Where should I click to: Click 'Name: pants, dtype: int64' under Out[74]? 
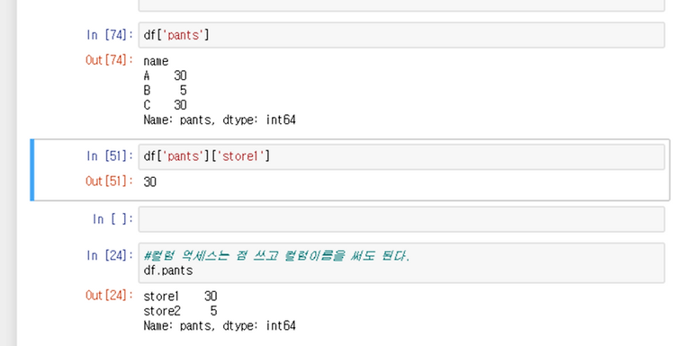click(x=220, y=120)
